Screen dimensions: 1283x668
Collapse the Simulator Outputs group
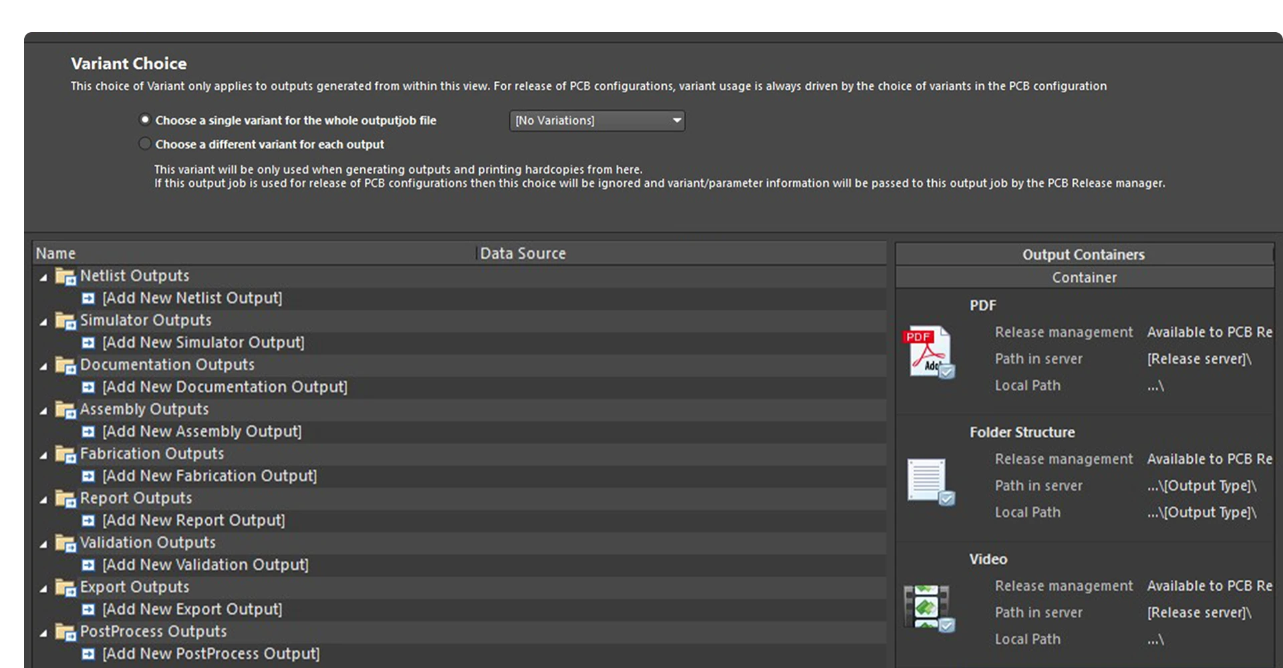[x=43, y=321]
